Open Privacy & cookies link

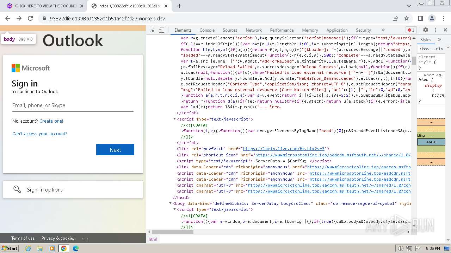[58, 238]
